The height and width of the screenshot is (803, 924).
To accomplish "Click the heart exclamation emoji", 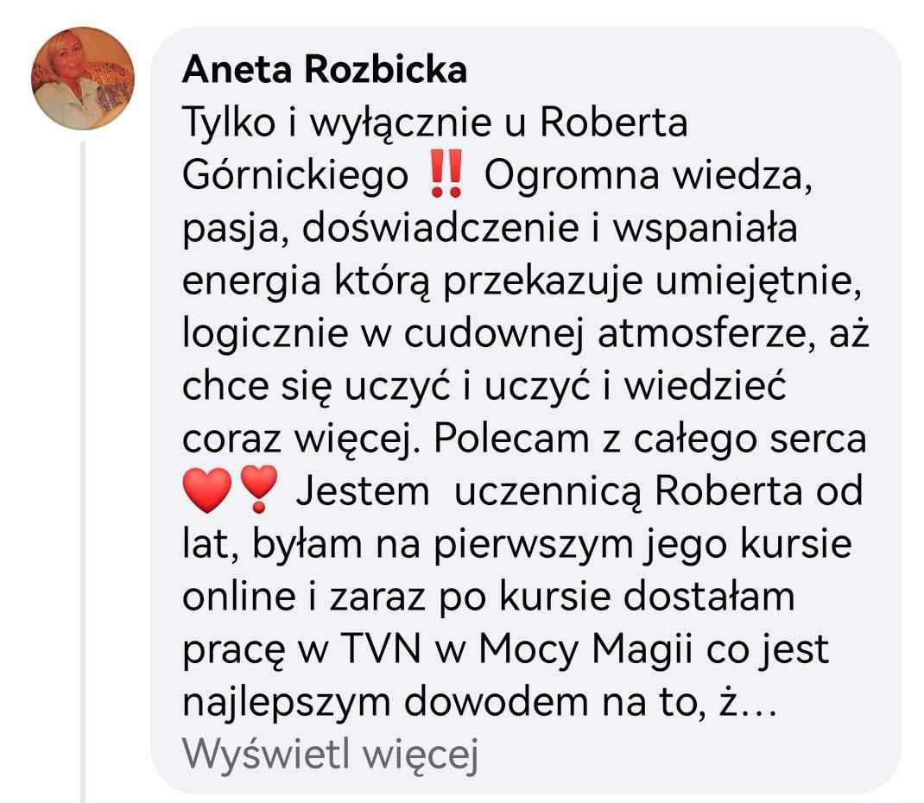I will tap(259, 489).
